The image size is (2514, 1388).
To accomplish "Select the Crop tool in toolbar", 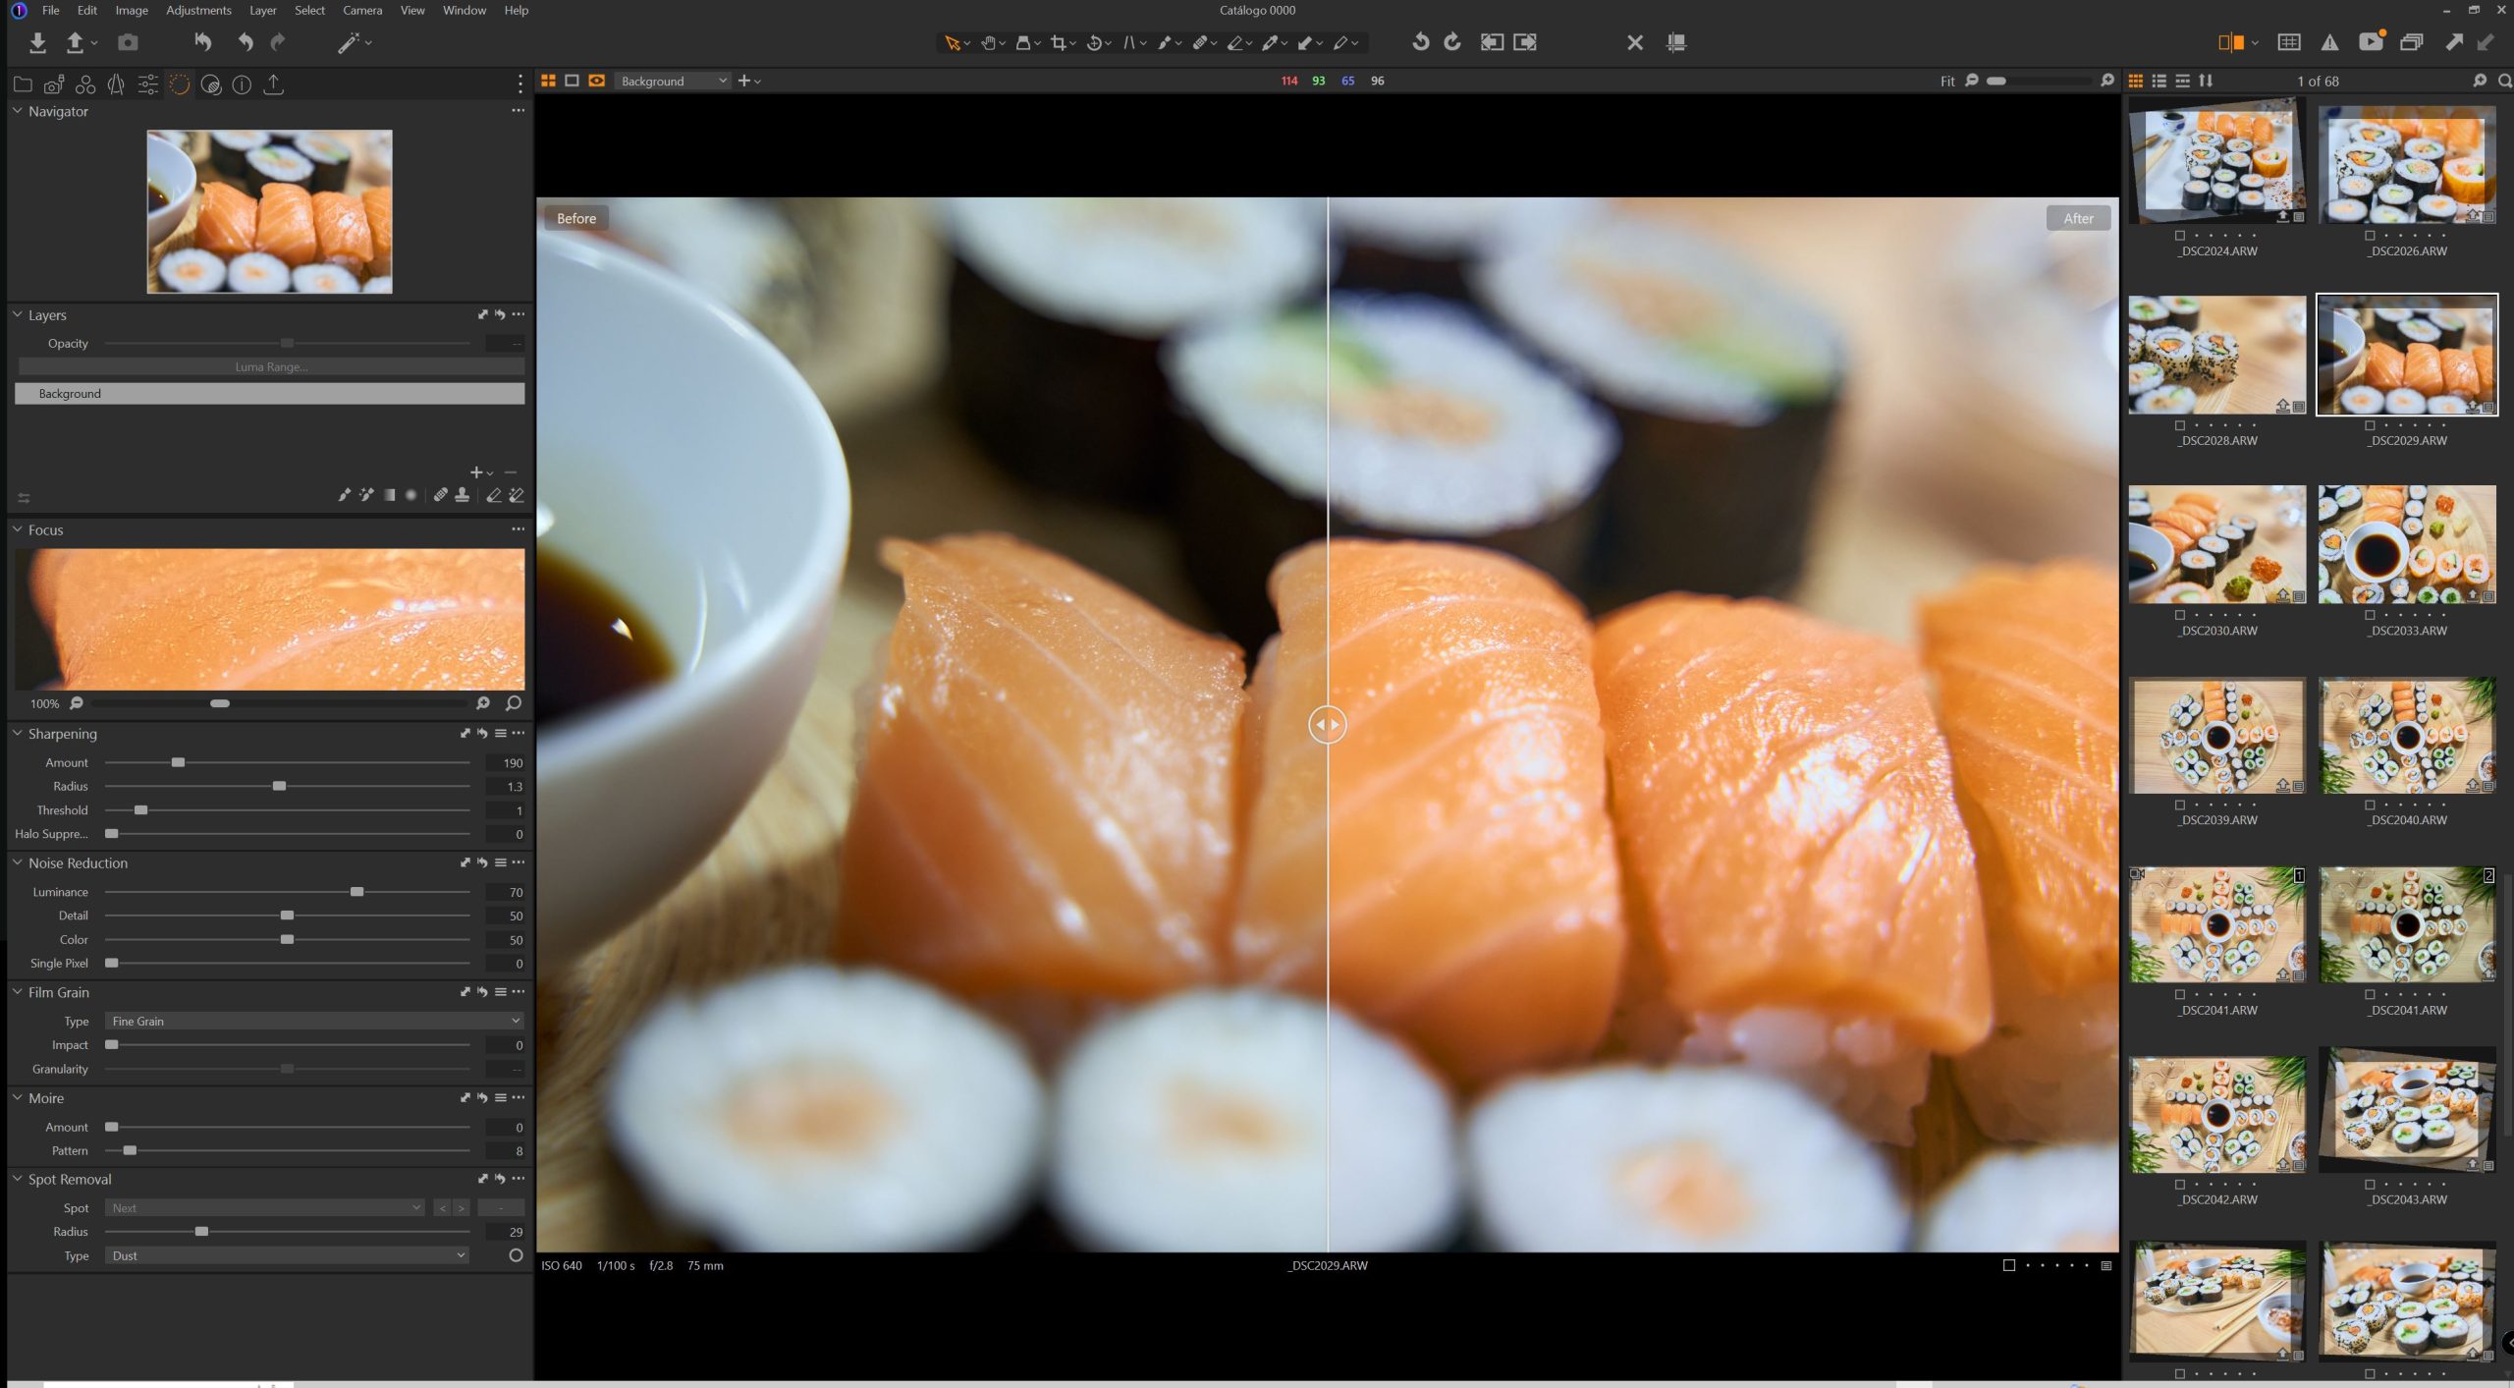I will [x=1058, y=42].
